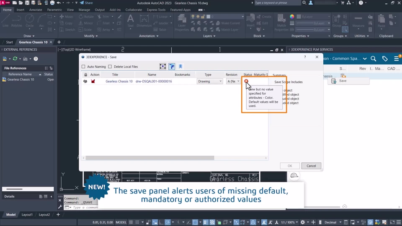Image resolution: width=402 pixels, height=226 pixels.
Task: Toggle hardware acceleration blue circle icon
Action: [x=370, y=222]
